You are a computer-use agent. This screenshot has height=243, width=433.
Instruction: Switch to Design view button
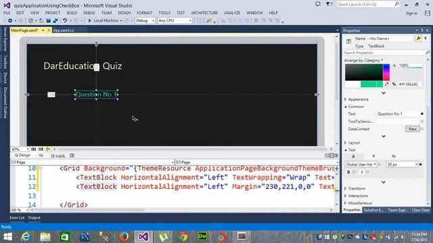tap(22, 155)
